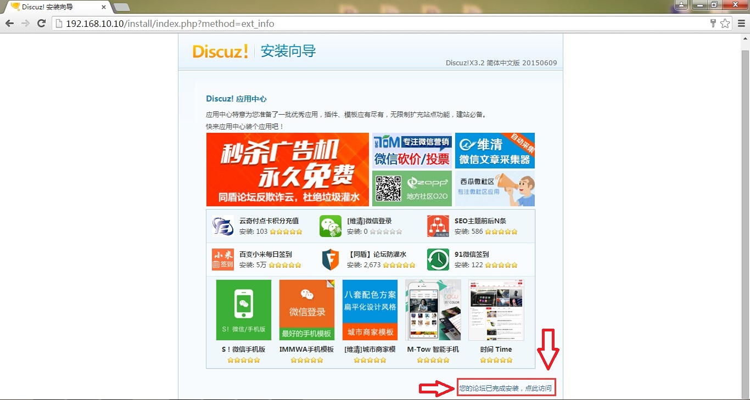Select the IMMWA手机模板 orange thumbnail
This screenshot has width=750, height=400.
(306, 310)
